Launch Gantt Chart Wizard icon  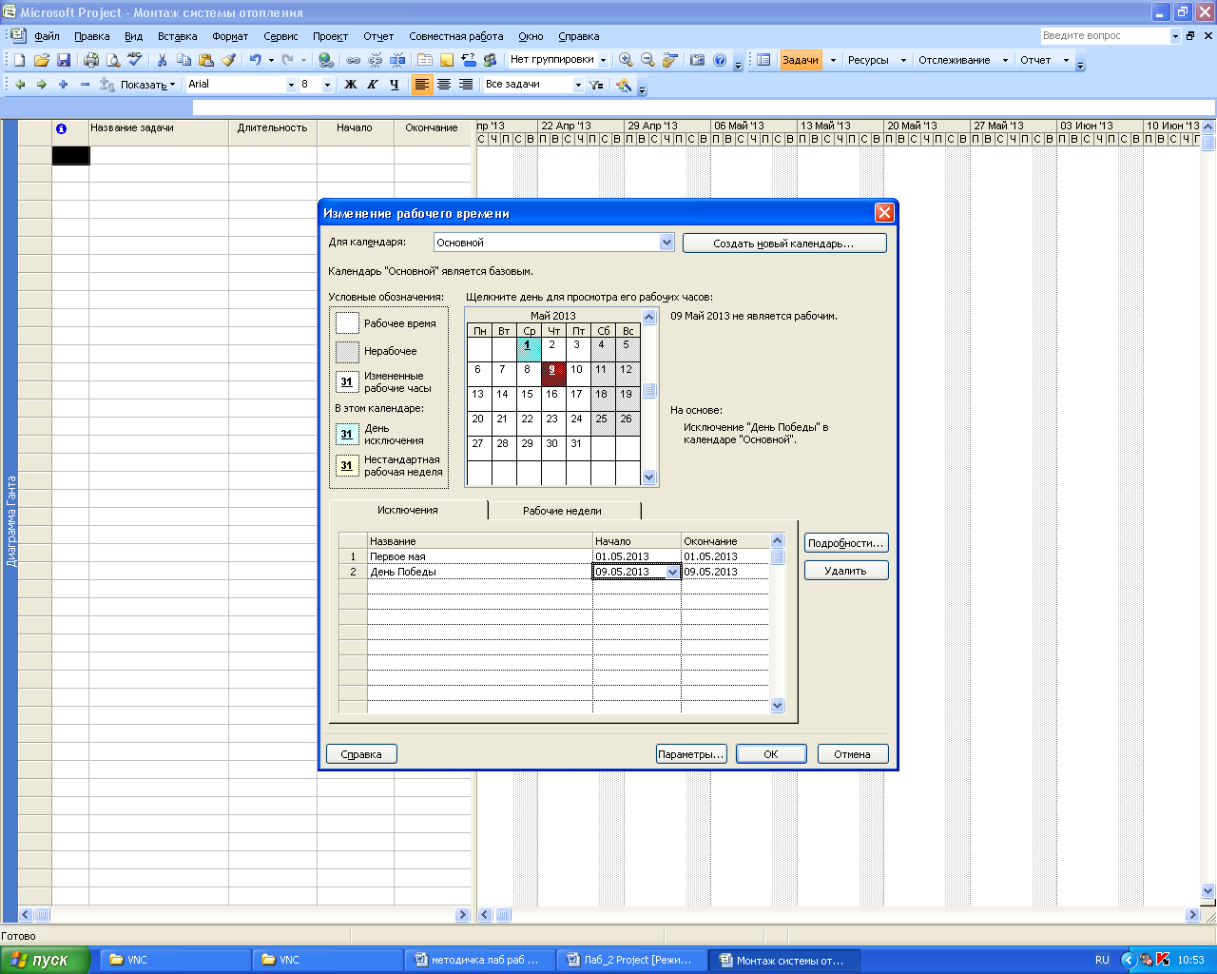click(x=624, y=85)
